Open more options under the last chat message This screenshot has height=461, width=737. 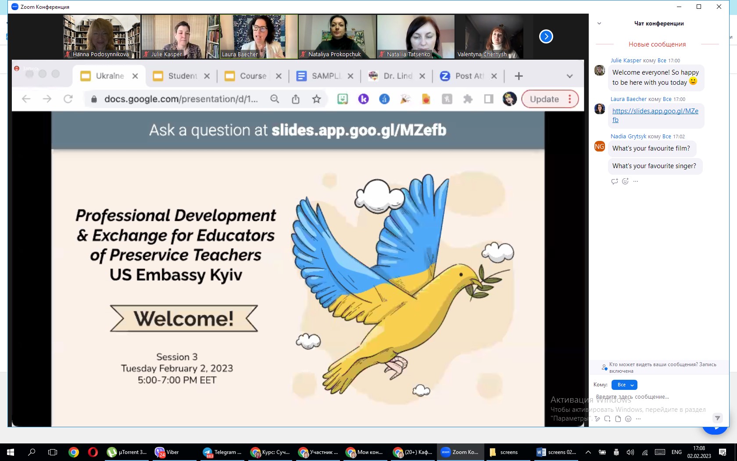point(636,181)
